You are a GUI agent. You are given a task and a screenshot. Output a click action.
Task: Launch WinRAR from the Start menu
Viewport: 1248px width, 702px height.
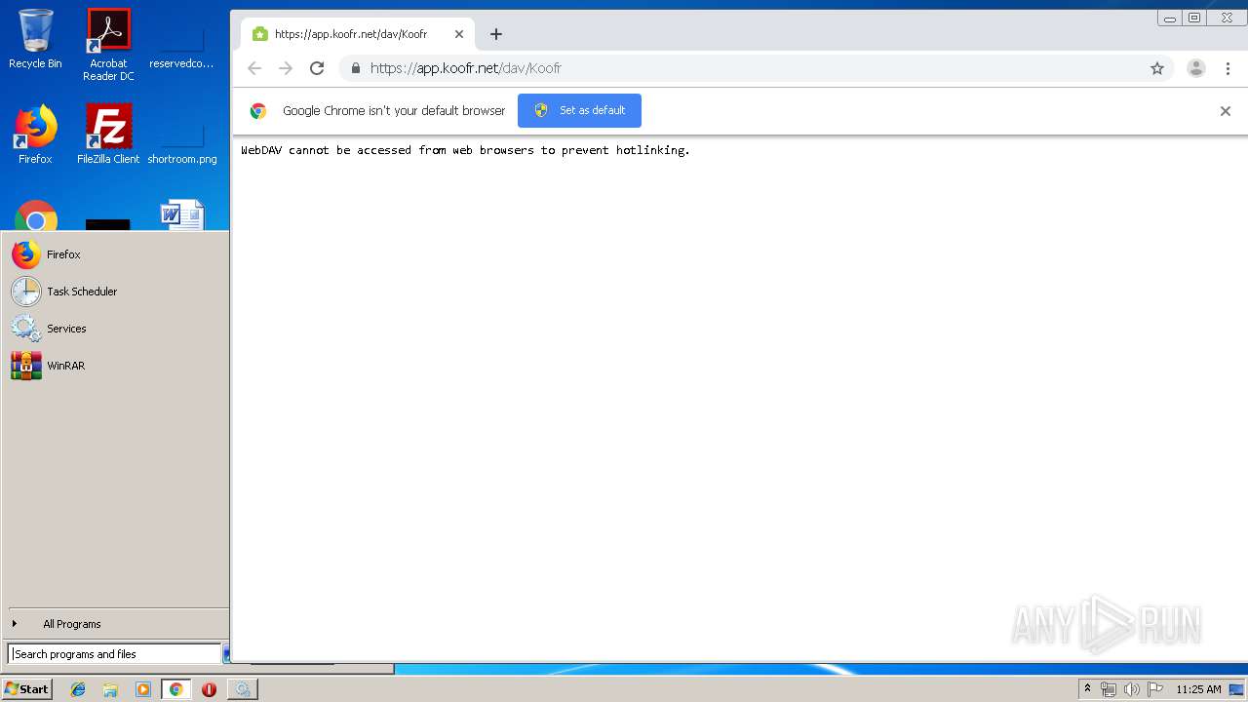click(115, 366)
